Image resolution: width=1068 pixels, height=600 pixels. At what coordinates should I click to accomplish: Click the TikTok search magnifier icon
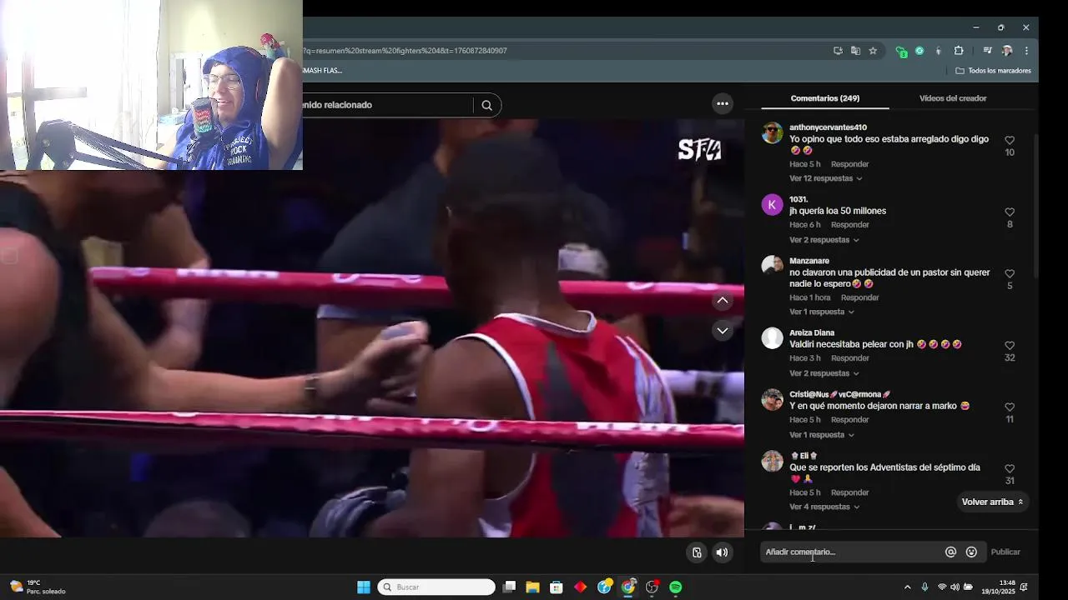(486, 105)
